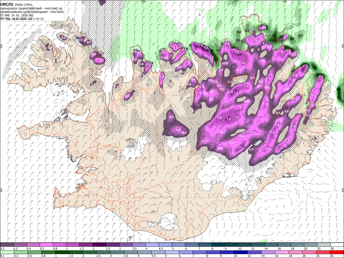Click the 15W longitude label
Image resolution: width=344 pixels, height=258 pixels.
285,1
